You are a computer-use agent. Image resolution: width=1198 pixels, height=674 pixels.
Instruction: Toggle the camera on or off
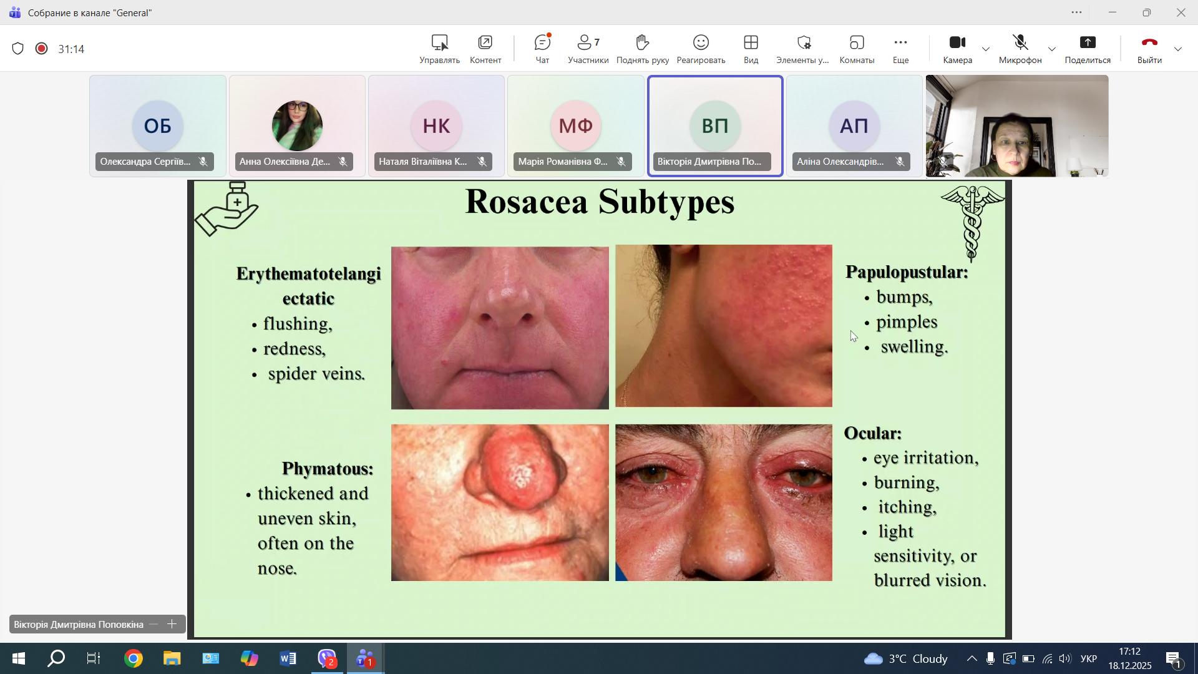(957, 49)
